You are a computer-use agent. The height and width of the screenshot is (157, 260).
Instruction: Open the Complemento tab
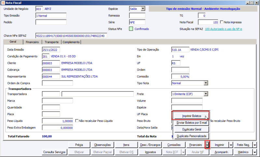click(x=71, y=42)
